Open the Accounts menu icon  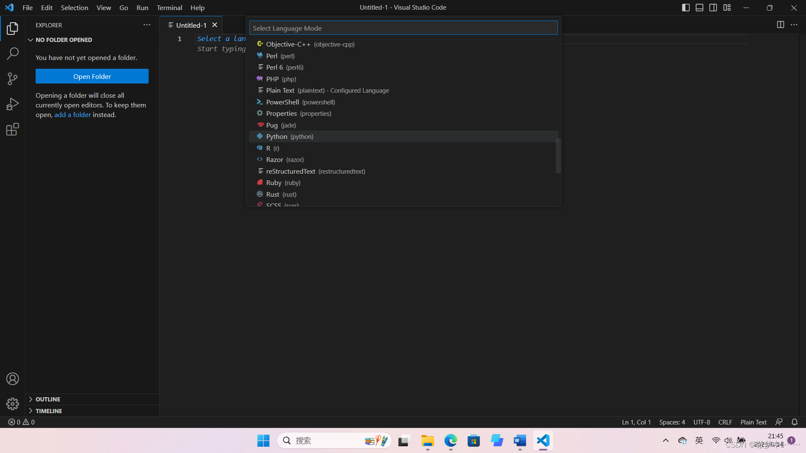[13, 379]
